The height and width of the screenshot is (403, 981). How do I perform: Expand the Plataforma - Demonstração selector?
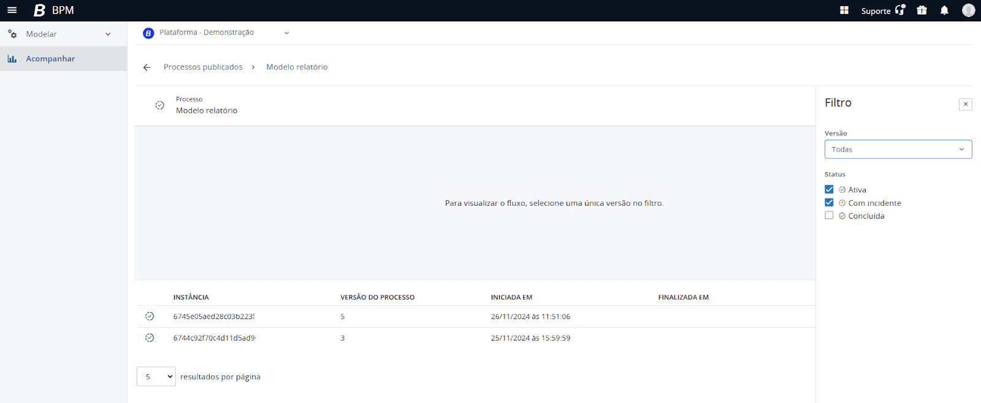[x=286, y=33]
